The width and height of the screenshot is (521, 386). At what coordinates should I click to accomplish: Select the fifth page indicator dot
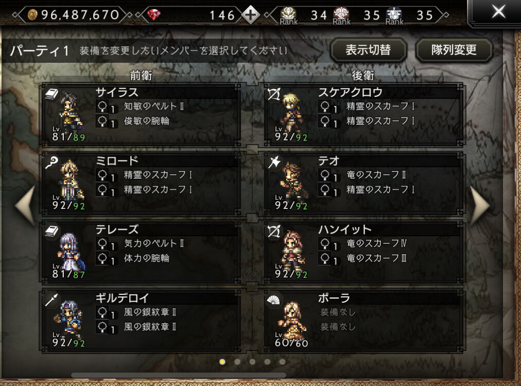(282, 361)
